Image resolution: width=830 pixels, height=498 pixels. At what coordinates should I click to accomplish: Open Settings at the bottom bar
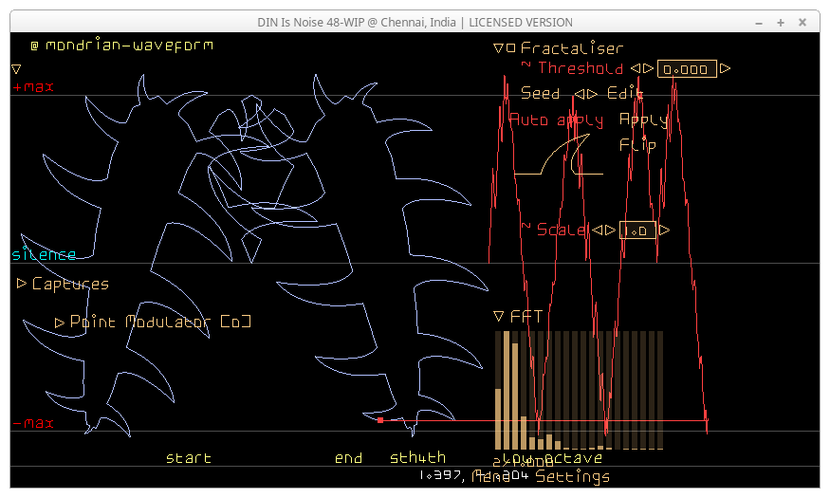[572, 476]
